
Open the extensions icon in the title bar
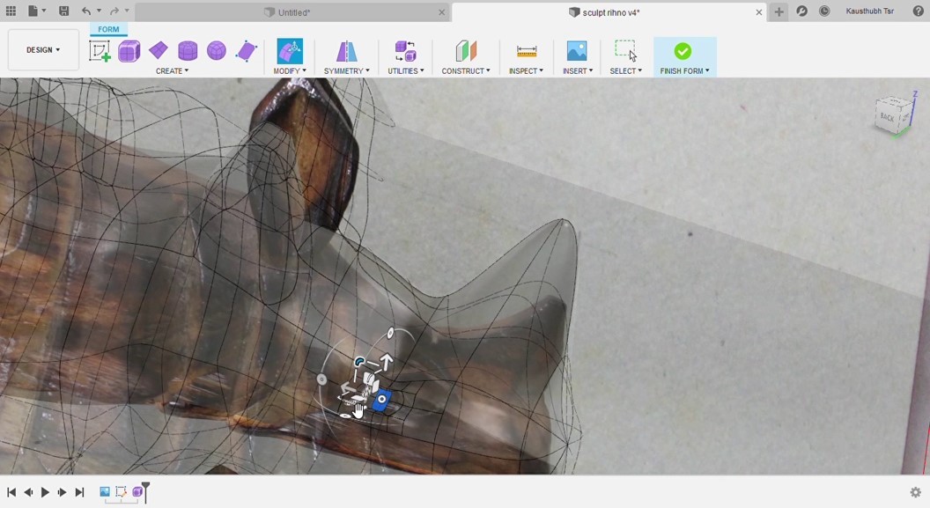(802, 11)
